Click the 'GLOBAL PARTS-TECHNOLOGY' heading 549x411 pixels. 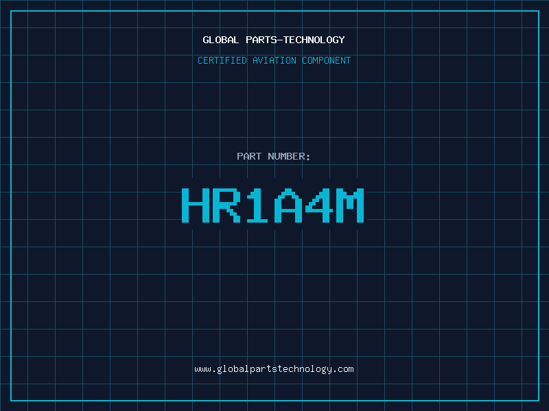[274, 40]
